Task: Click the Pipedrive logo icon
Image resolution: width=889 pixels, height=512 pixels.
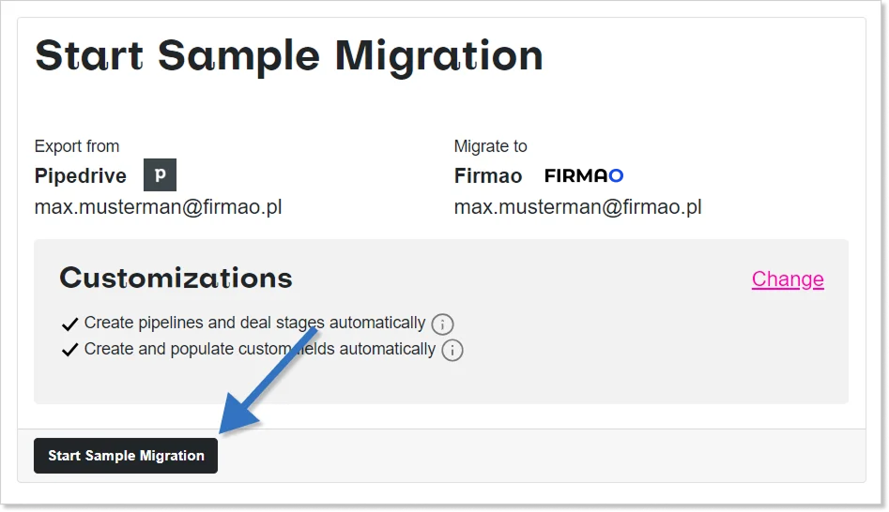Action: (x=160, y=175)
